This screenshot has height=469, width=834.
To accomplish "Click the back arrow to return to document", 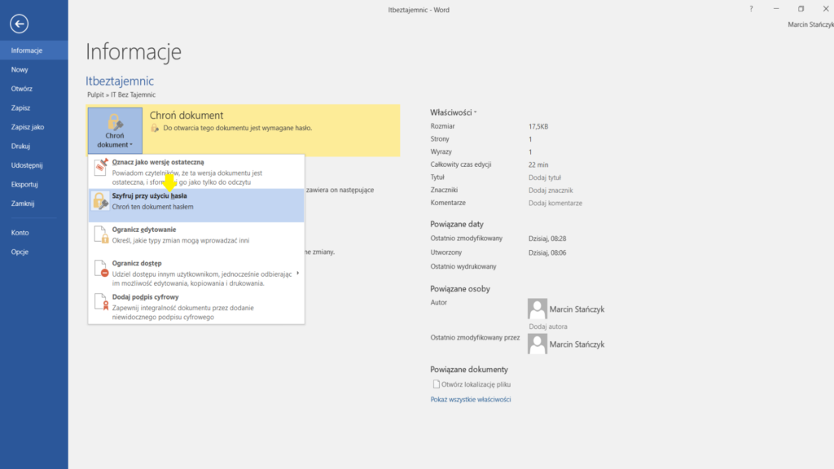I will point(19,24).
